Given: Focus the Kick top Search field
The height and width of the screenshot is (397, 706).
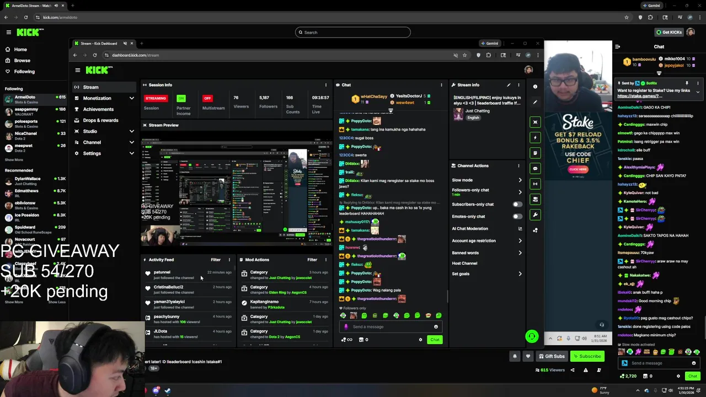Looking at the screenshot, I should coord(353,33).
